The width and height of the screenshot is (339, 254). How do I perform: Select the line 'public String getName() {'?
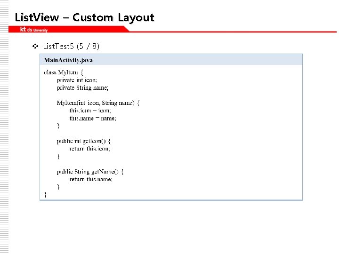(90, 172)
